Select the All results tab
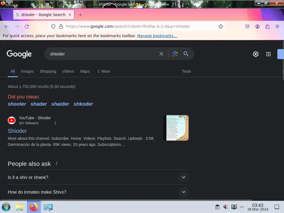Viewport: 284px width, 213px height. (x=13, y=71)
